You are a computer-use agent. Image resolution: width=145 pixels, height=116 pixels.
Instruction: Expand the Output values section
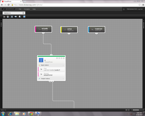[63, 79]
